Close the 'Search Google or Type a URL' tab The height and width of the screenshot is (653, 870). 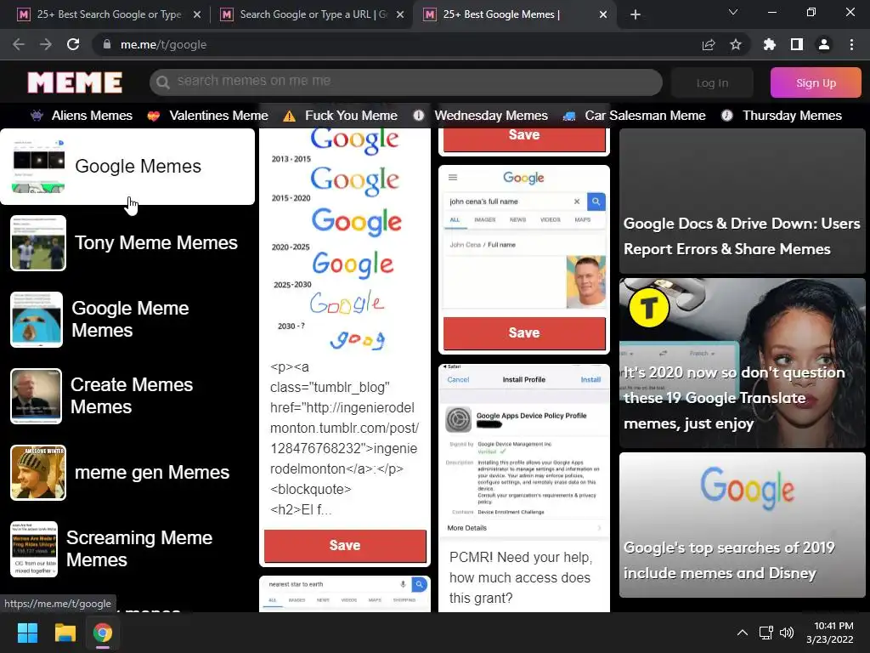click(x=400, y=14)
